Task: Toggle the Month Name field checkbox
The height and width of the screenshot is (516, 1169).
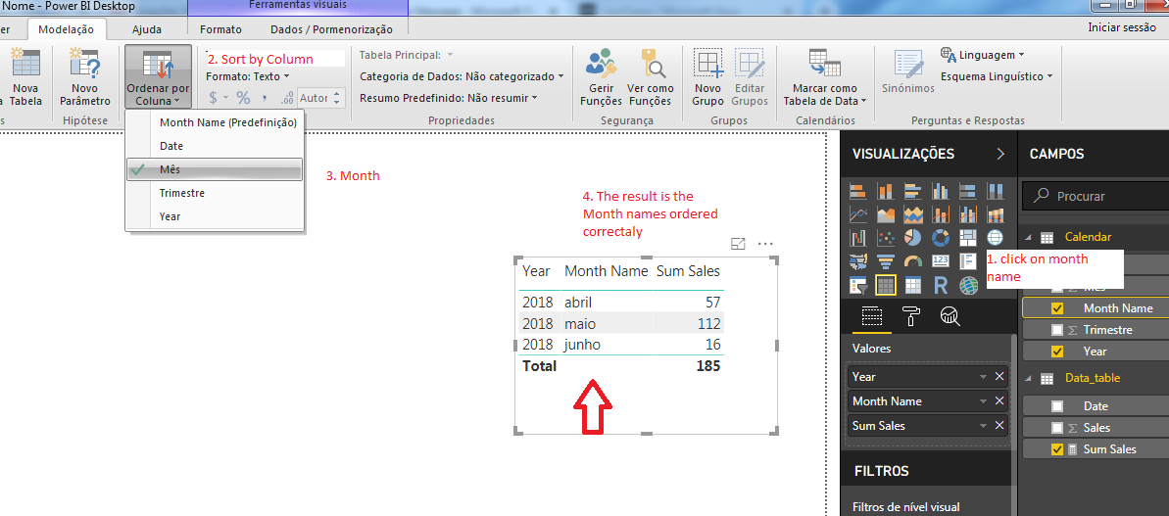Action: coord(1057,308)
